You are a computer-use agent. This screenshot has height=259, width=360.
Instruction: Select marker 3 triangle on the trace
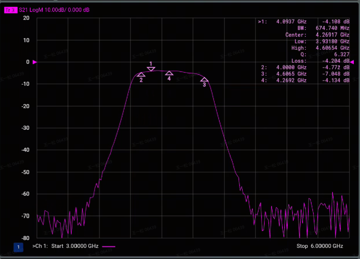[x=204, y=80]
